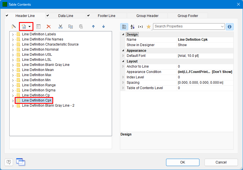
Task: Click the help question mark button
Action: [9, 162]
